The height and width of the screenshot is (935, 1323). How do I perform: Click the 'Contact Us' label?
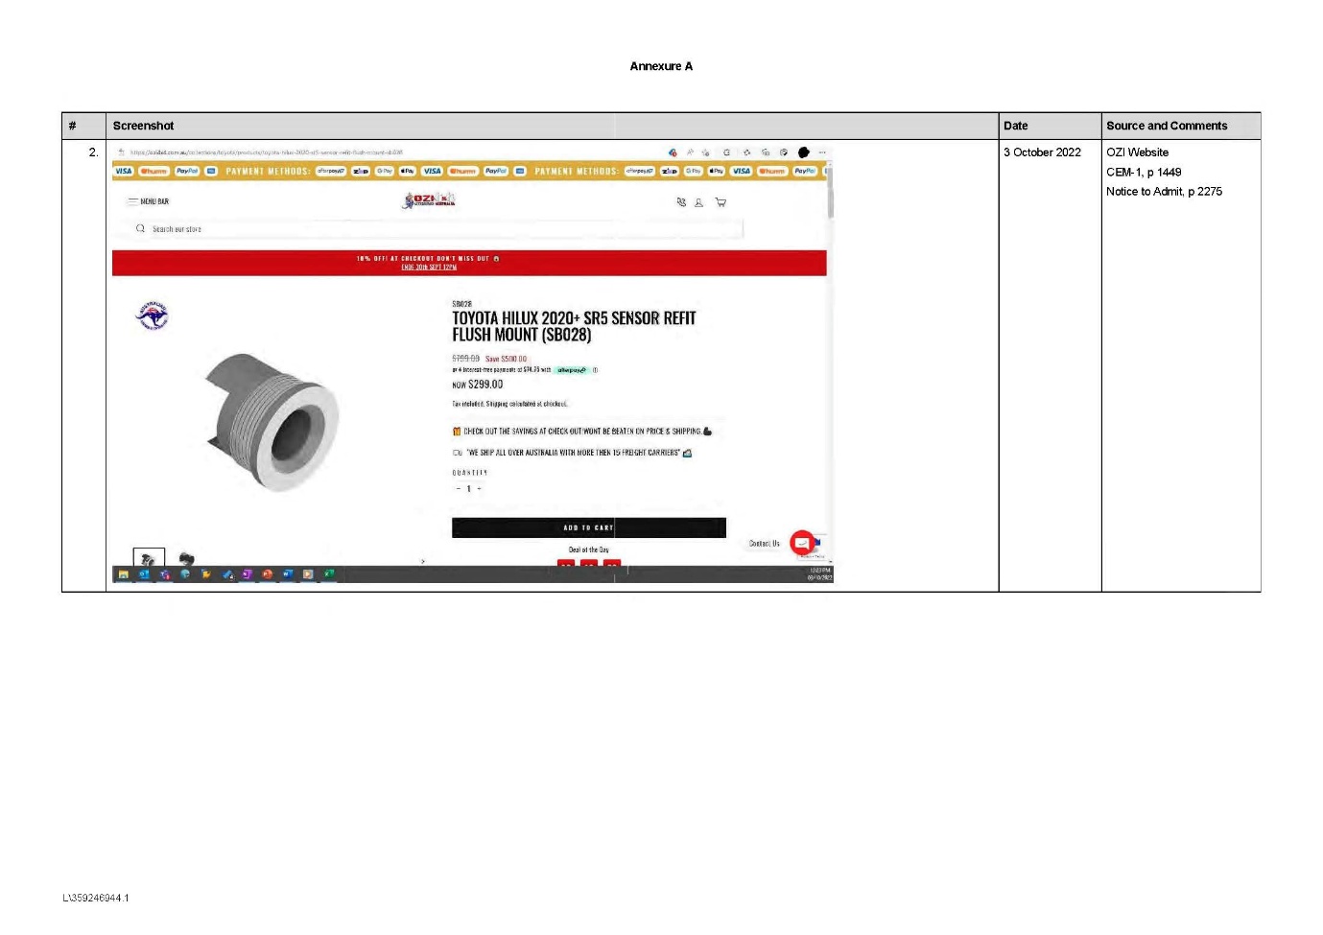click(765, 544)
